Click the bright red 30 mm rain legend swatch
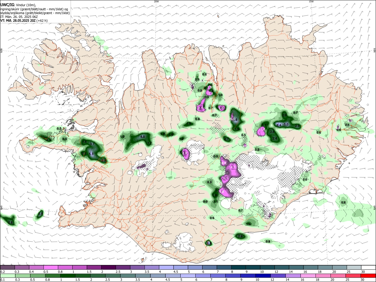Viewport: 376px width, 282px height. pos(368,276)
